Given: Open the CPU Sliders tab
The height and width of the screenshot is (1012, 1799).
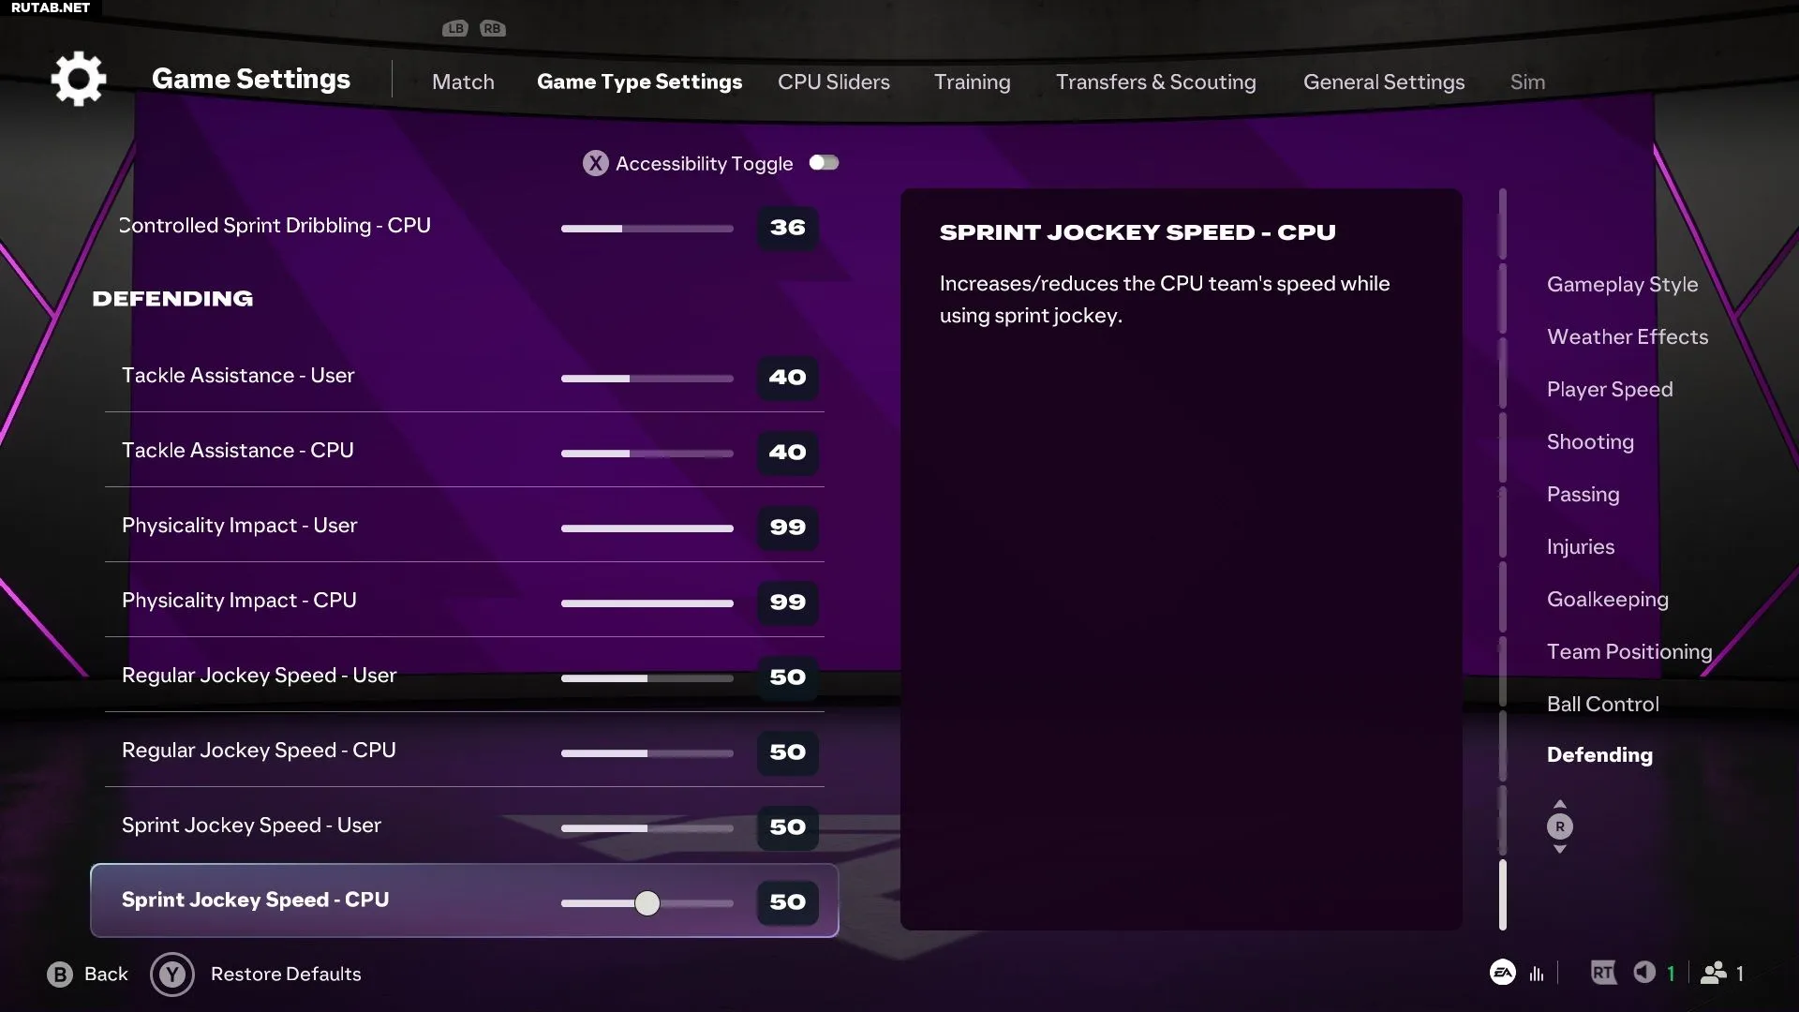Looking at the screenshot, I should point(834,82).
